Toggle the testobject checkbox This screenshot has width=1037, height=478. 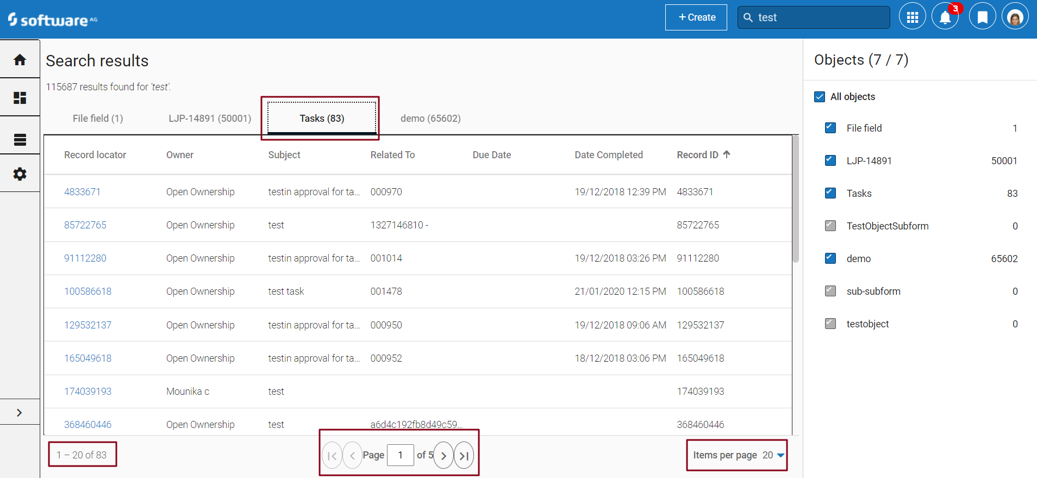(830, 324)
